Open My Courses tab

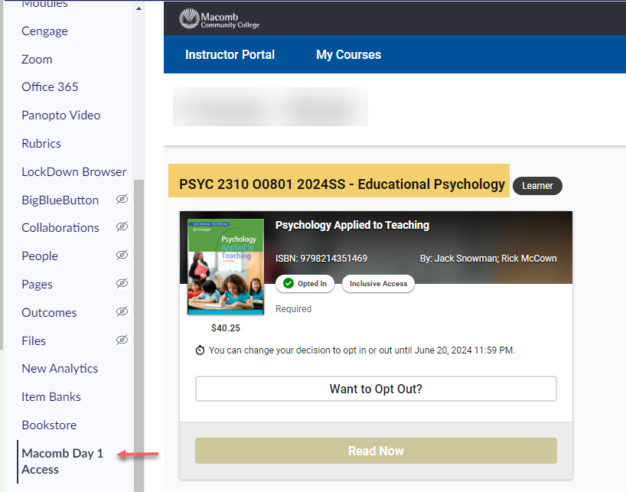click(348, 54)
